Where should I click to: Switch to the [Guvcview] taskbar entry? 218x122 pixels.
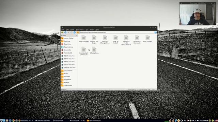click(58, 121)
